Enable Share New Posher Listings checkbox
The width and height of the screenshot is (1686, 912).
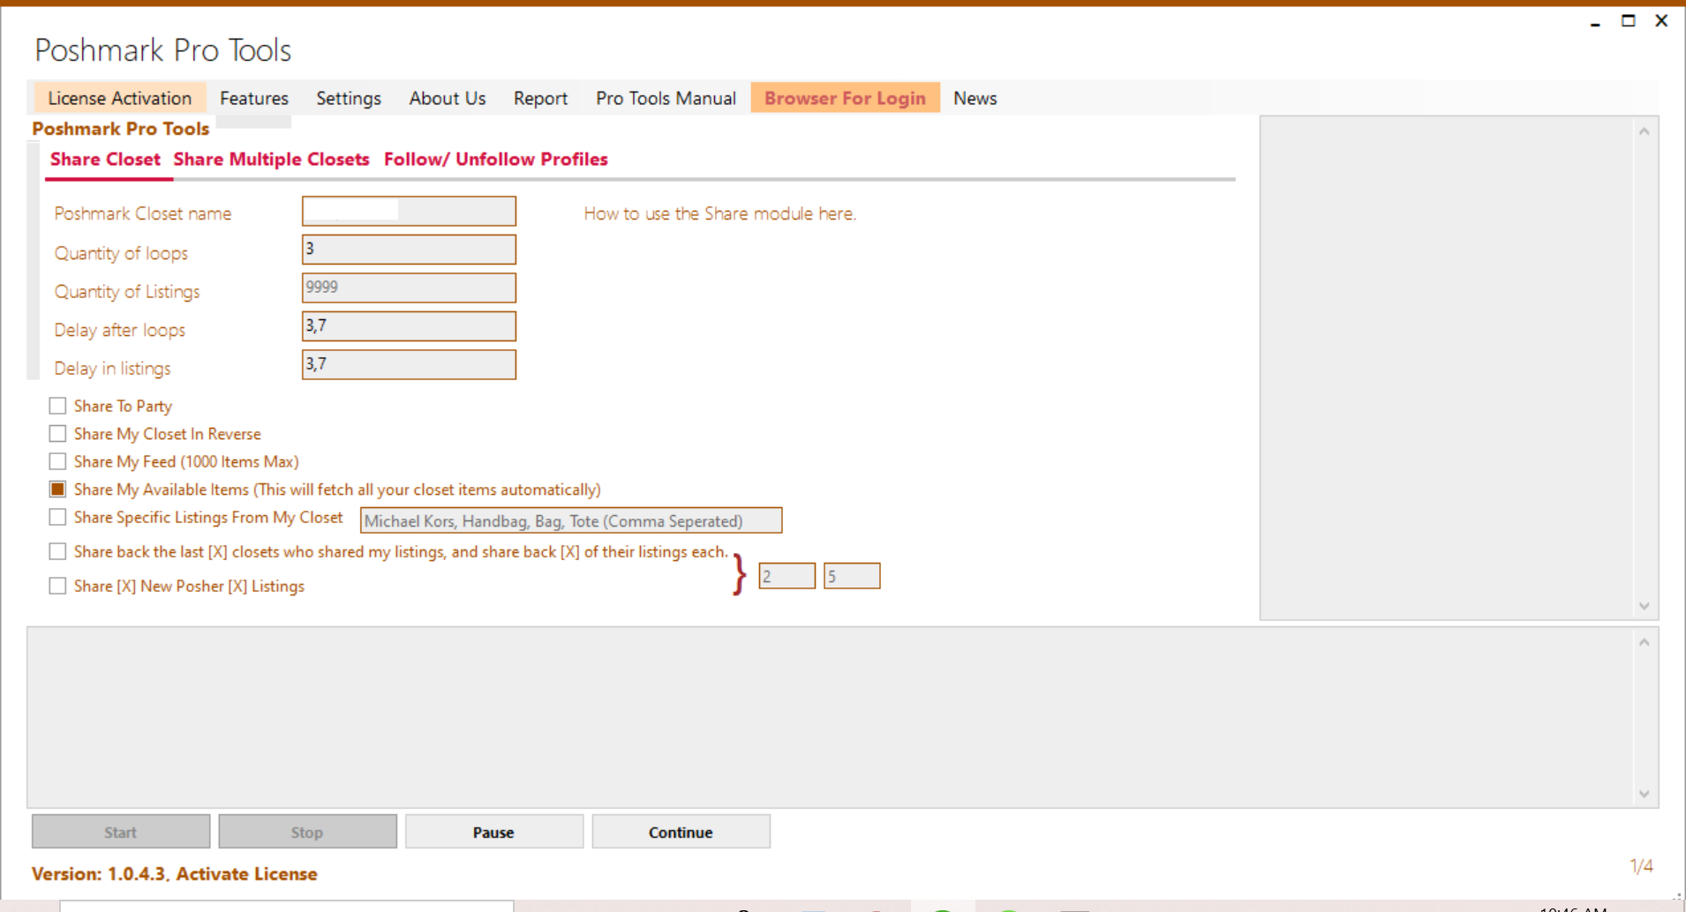tap(57, 587)
